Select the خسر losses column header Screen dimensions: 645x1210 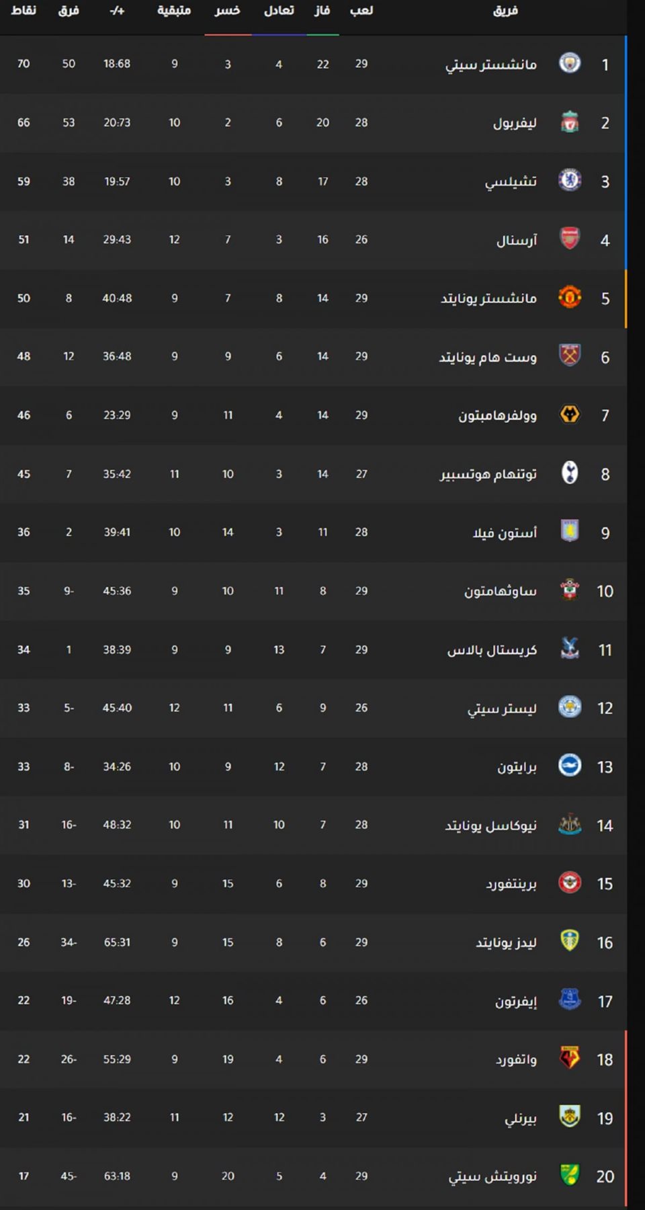228,11
